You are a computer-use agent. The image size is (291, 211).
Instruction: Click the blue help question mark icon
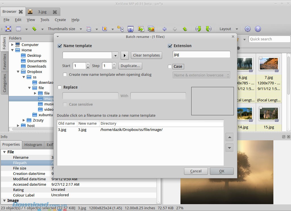click(x=258, y=29)
